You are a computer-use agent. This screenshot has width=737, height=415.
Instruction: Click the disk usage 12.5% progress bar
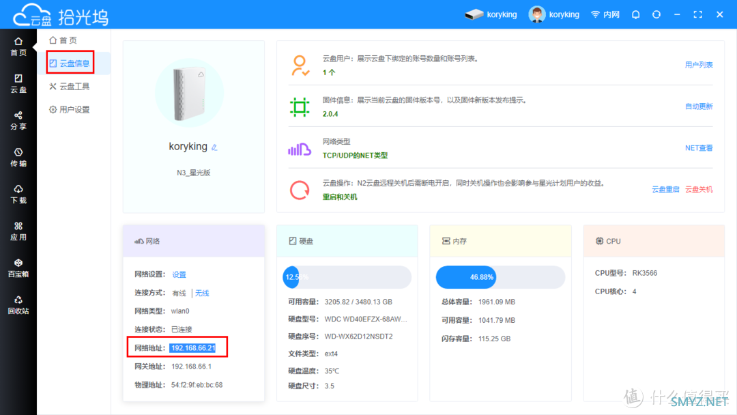pyautogui.click(x=347, y=277)
